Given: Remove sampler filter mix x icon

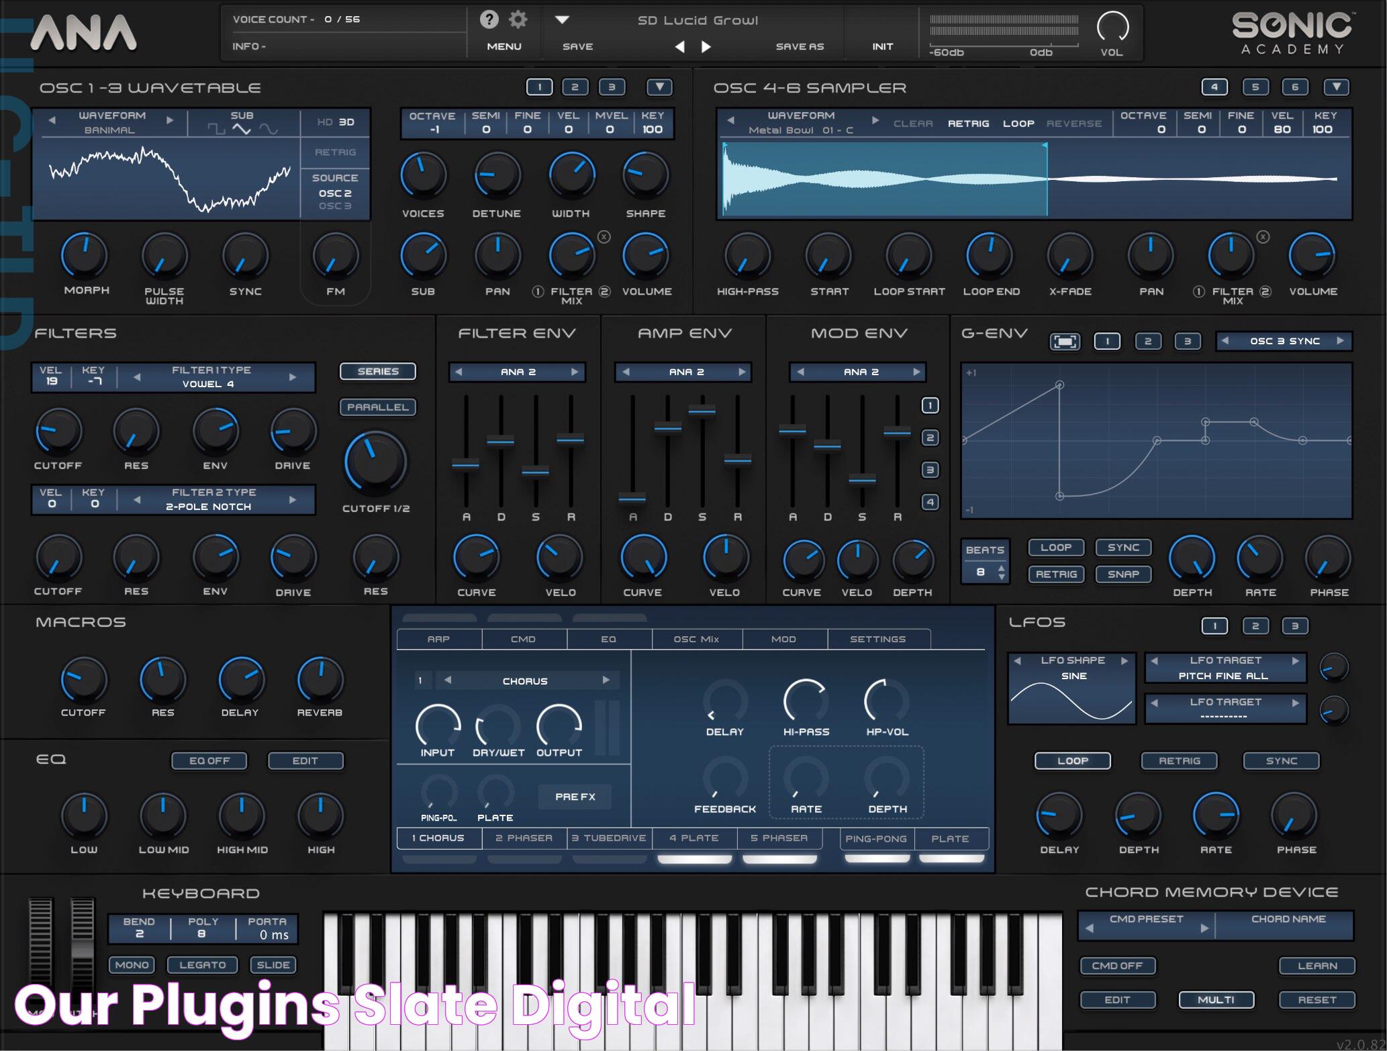Looking at the screenshot, I should click(x=1263, y=237).
